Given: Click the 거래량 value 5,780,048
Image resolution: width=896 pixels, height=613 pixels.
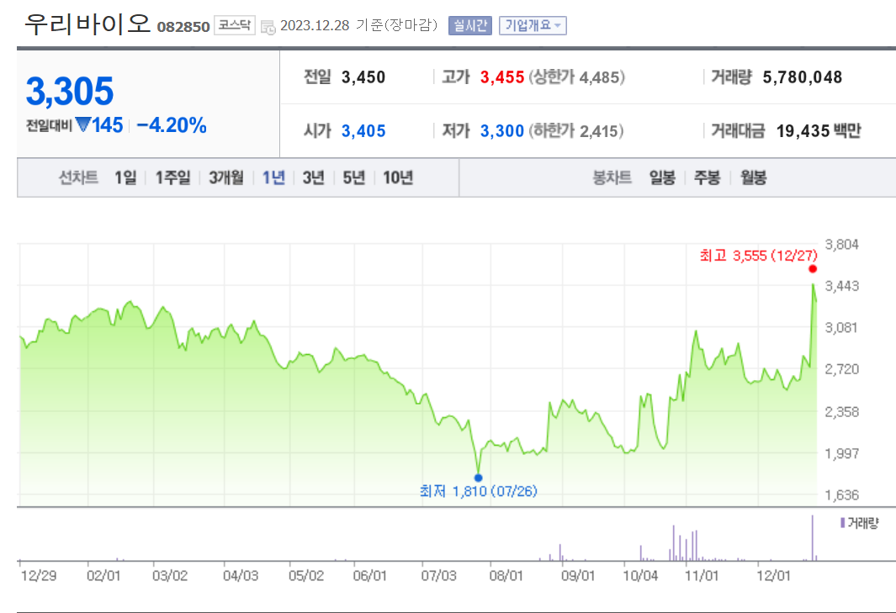Looking at the screenshot, I should click(x=803, y=77).
